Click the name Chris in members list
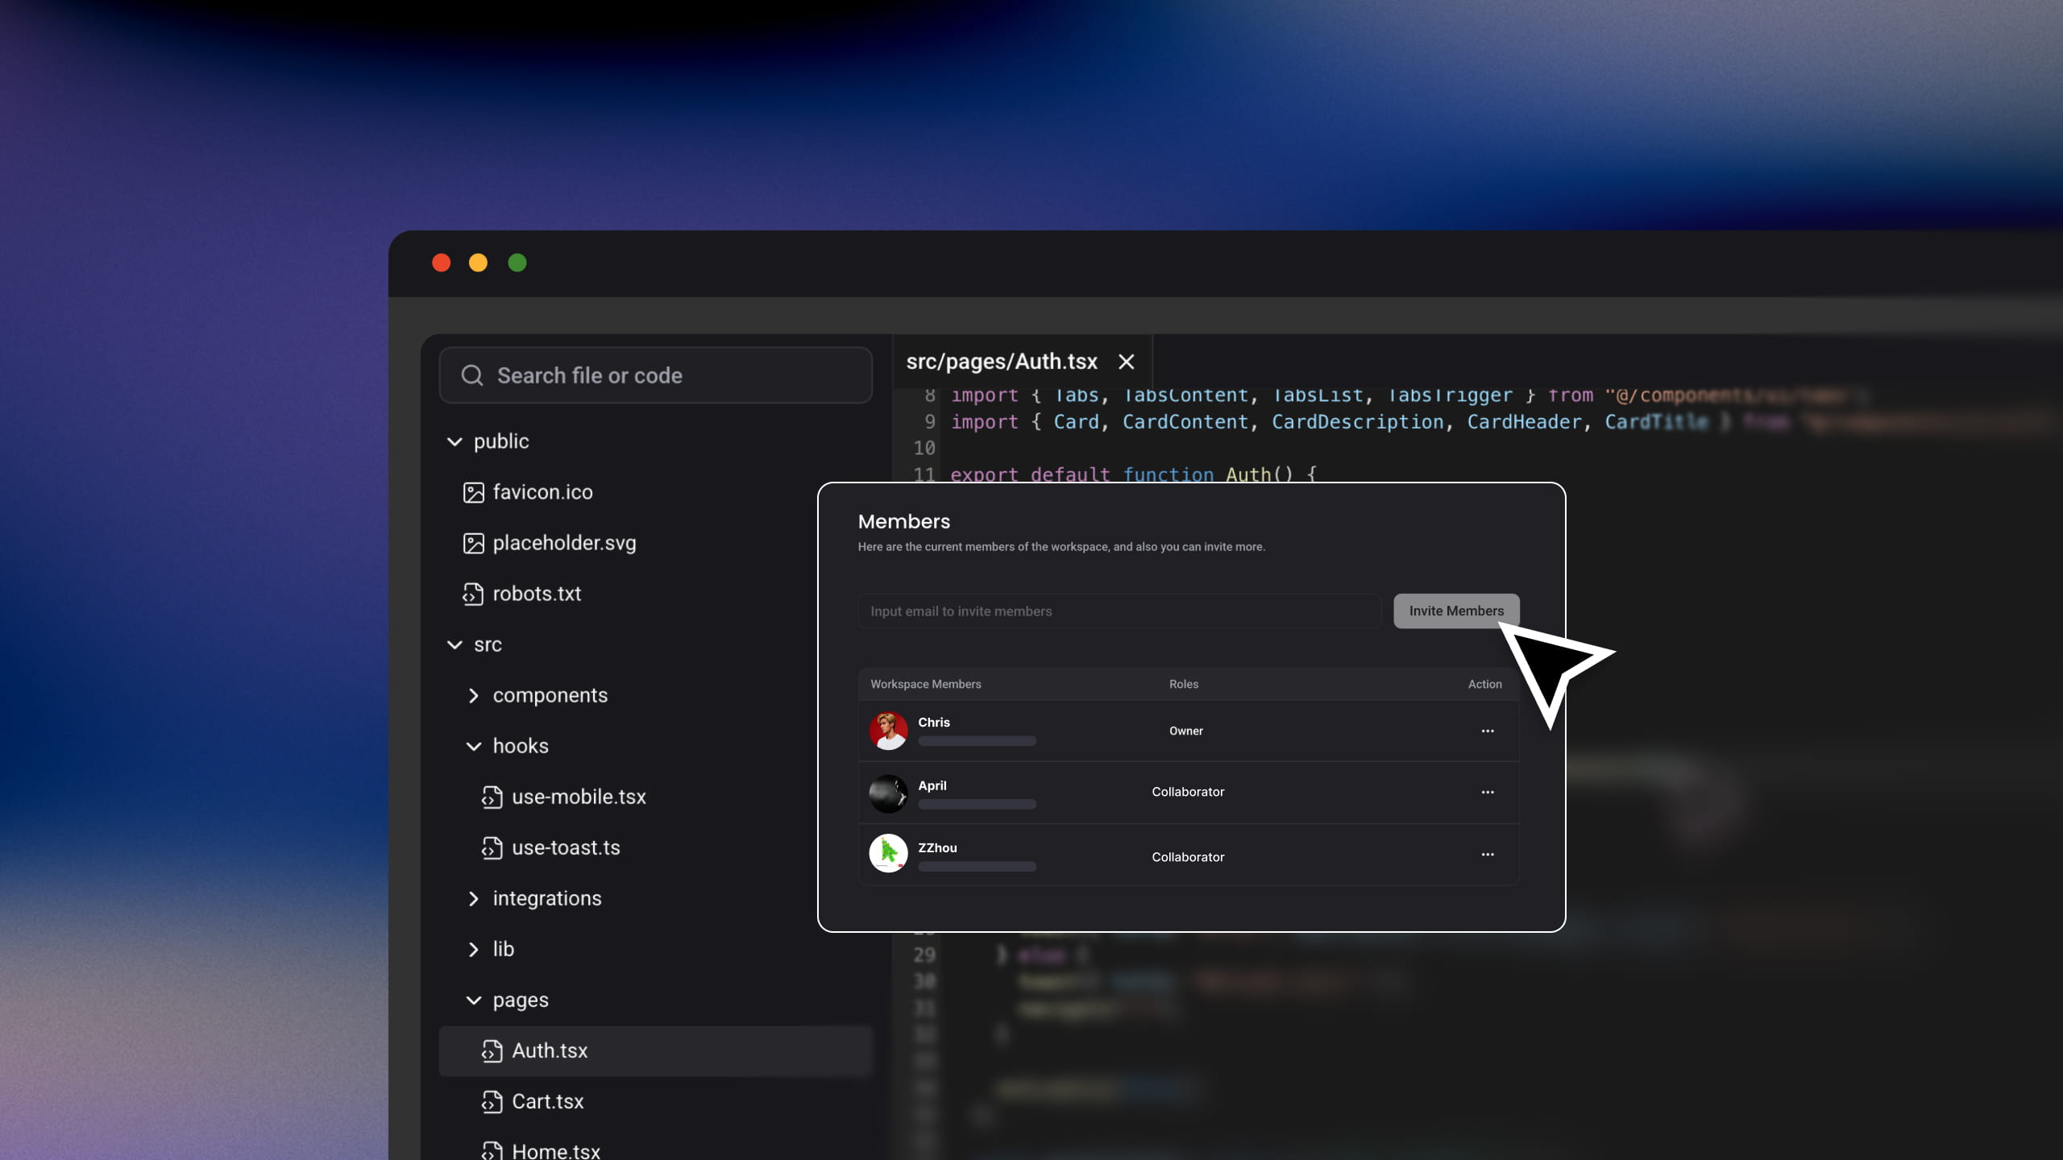The height and width of the screenshot is (1160, 2063). [x=934, y=722]
